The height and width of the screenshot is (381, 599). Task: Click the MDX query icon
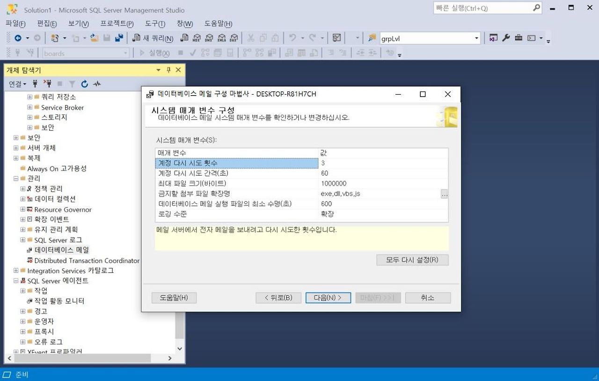tap(197, 38)
